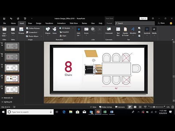This screenshot has width=175, height=131.
Task: Open the Animations tab
Action: 61,23
